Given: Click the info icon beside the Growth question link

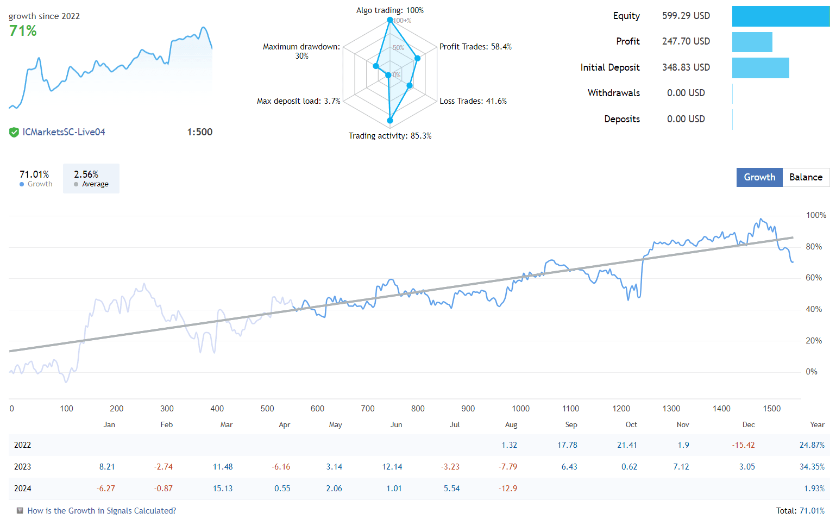Looking at the screenshot, I should (18, 511).
